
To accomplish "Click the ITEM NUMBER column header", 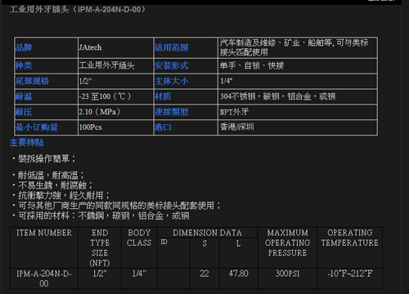I will click(x=44, y=233).
